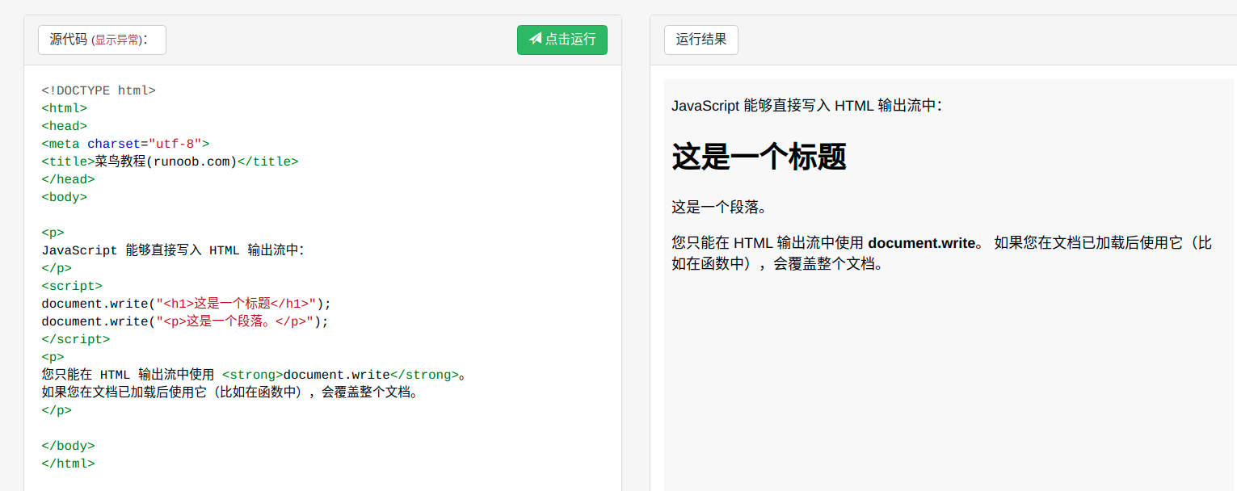Click the first output line about JavaScript

pos(806,106)
